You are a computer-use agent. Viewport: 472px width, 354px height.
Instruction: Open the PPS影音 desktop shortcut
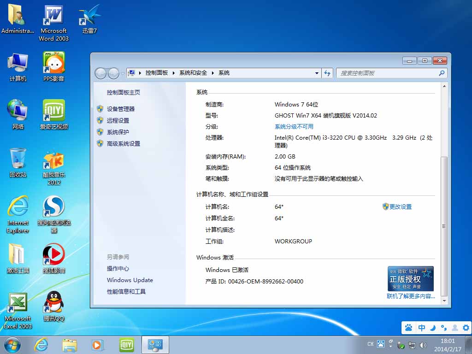coord(54,63)
